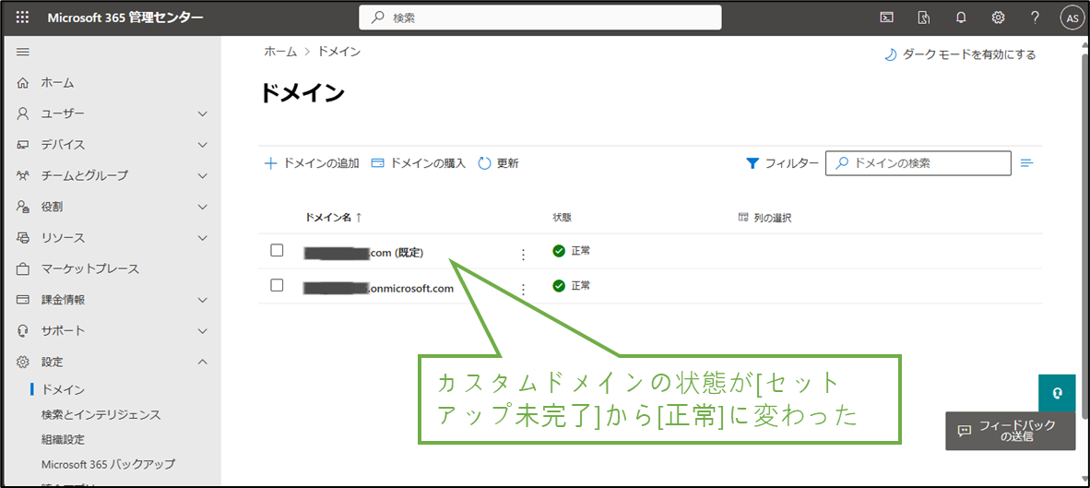
Task: Open settings gear icon in header
Action: coord(998,18)
